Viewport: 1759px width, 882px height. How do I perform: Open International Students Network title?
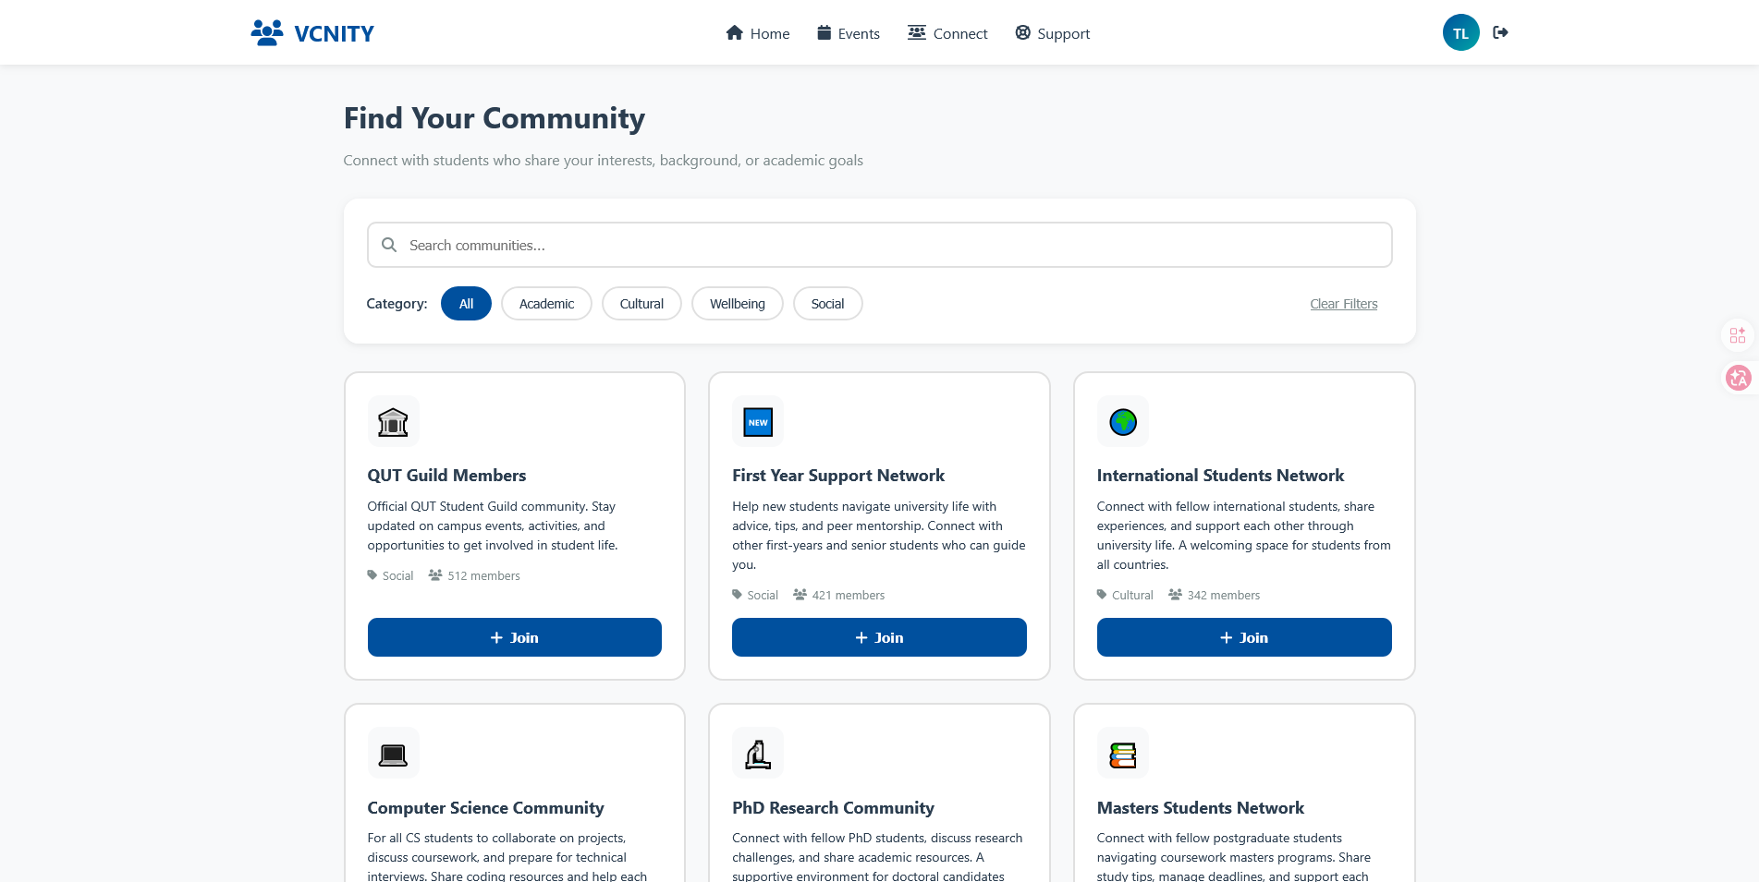1220,476
